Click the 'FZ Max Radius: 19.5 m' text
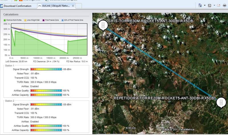 (77, 61)
